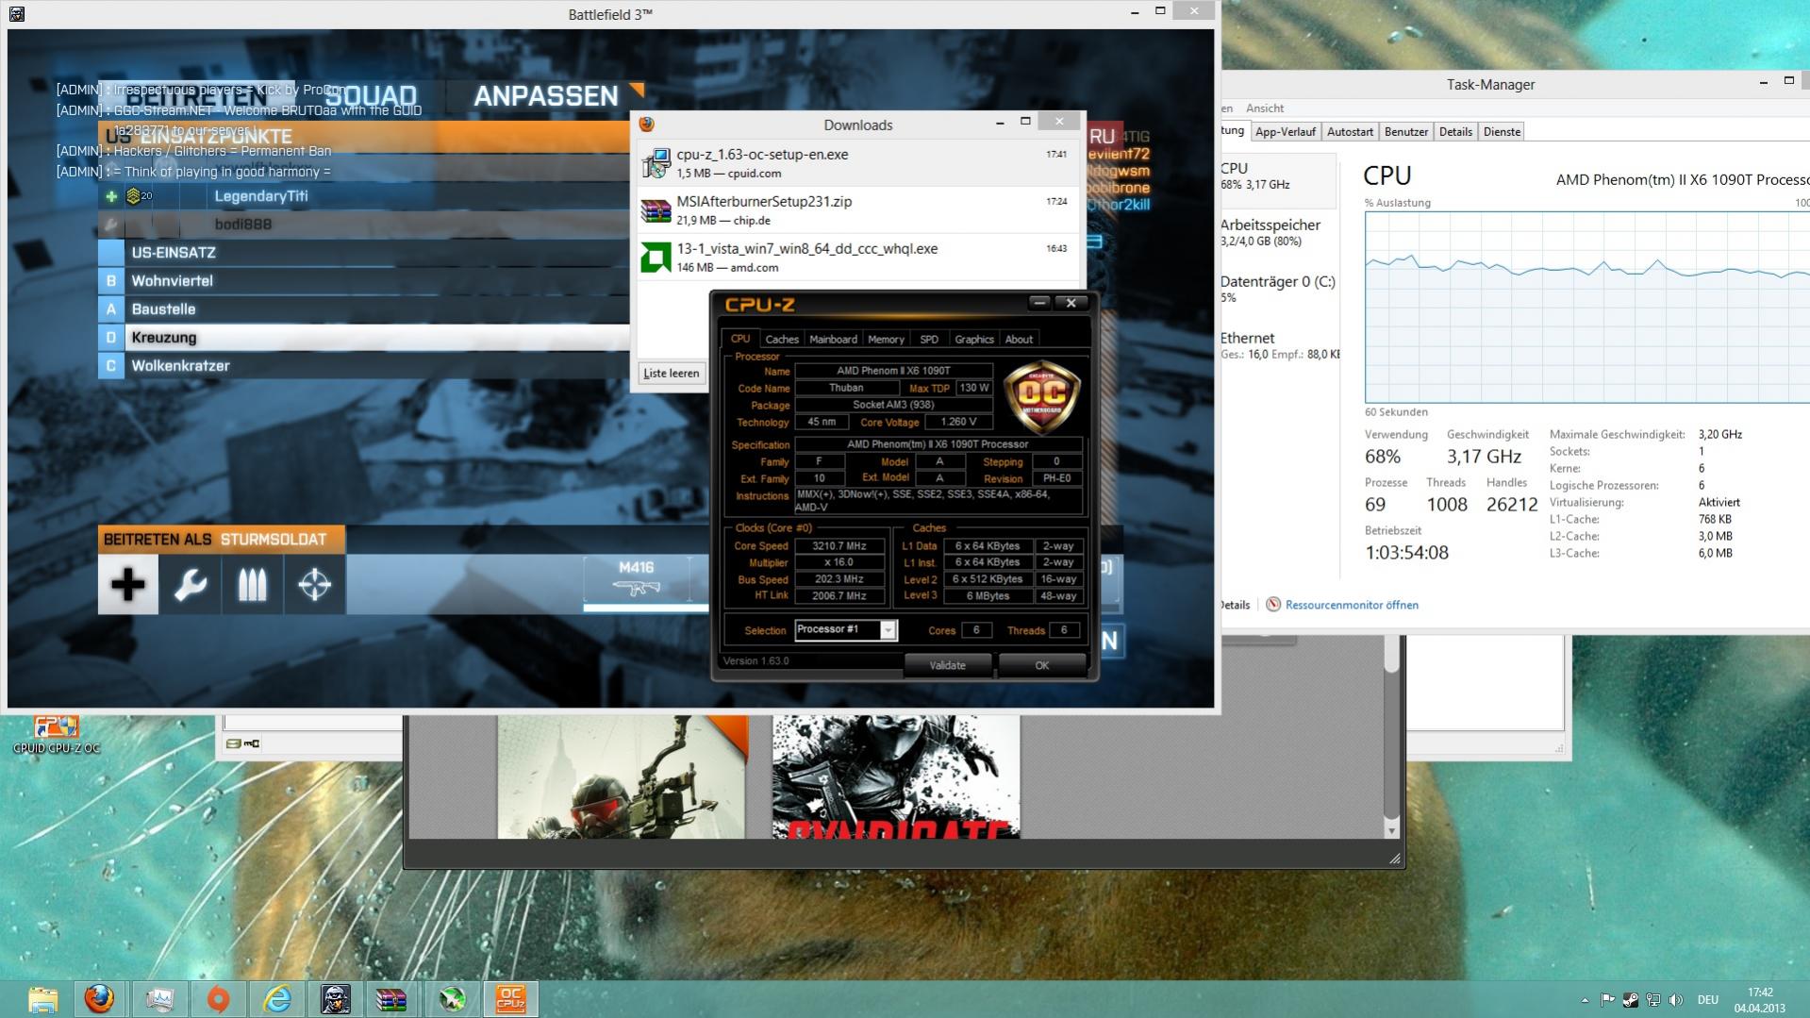Click DEU language indicator in tray

coord(1707,1000)
